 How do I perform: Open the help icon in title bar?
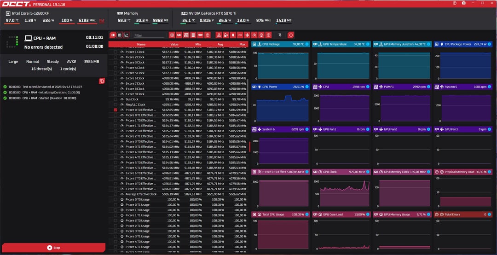click(x=455, y=3)
